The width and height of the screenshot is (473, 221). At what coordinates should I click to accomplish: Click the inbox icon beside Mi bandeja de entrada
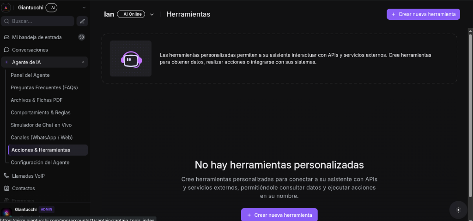(6, 37)
